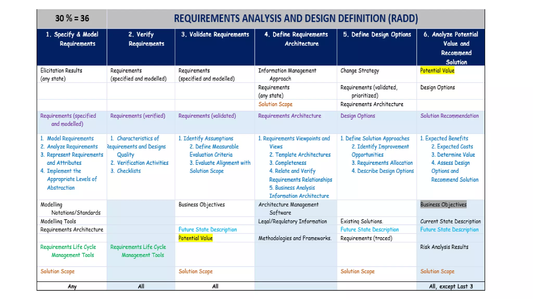This screenshot has height=299, width=533.
Task: Select '5. Define Design Options' header
Action: [377, 35]
